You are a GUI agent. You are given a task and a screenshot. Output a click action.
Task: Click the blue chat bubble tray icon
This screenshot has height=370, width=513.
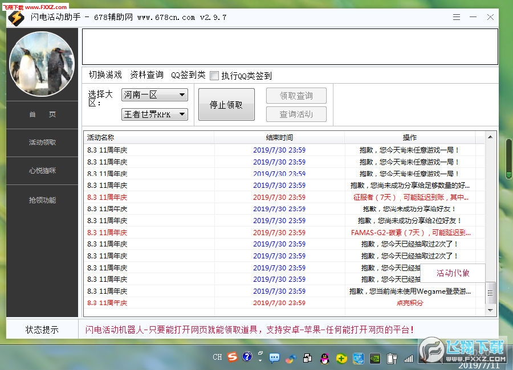click(274, 358)
